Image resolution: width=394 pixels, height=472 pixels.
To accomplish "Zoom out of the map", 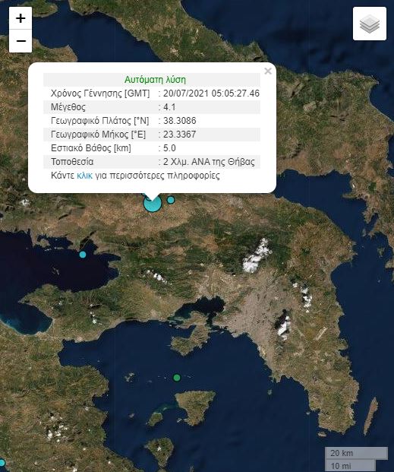I will click(x=20, y=41).
